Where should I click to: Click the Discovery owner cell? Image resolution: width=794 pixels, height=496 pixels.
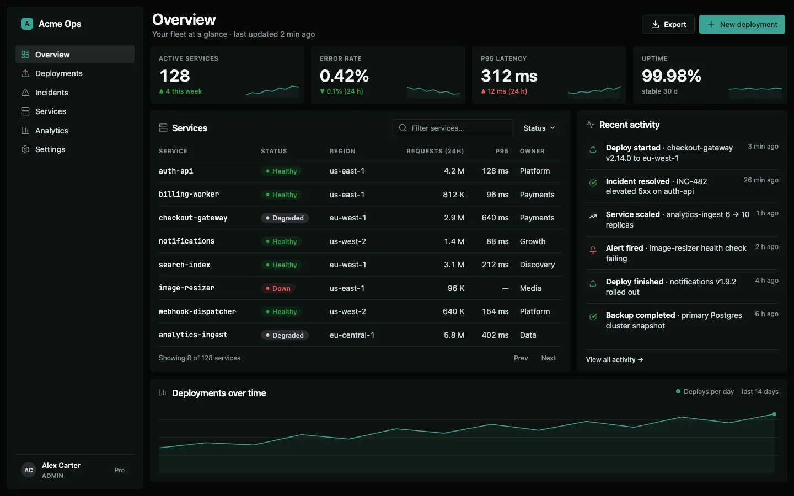(x=537, y=265)
